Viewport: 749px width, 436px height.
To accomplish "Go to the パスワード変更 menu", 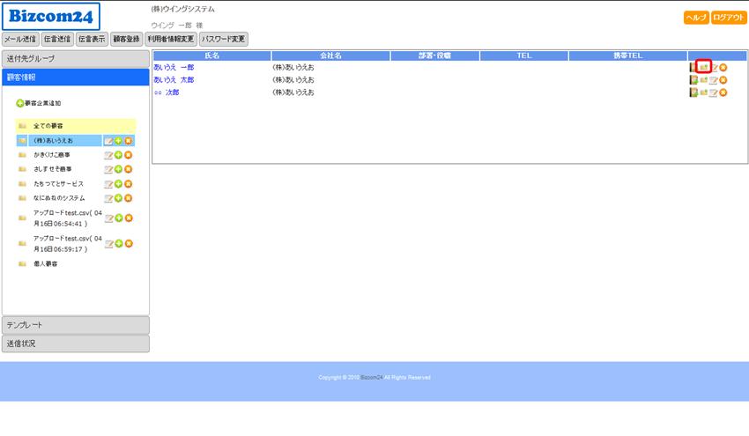I will point(224,39).
